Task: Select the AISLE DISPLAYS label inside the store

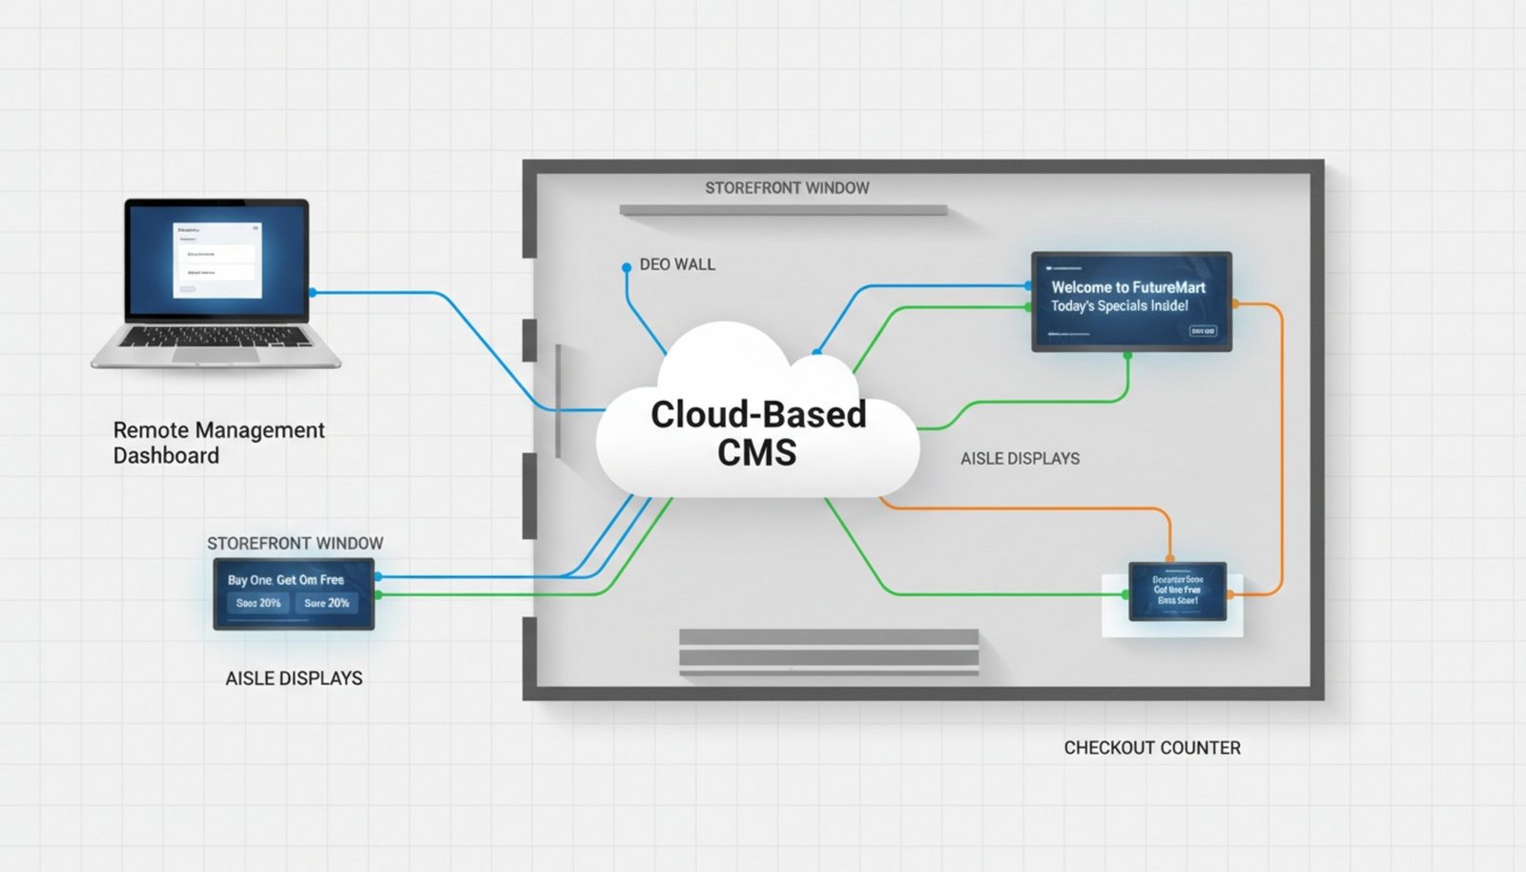Action: (x=1021, y=458)
